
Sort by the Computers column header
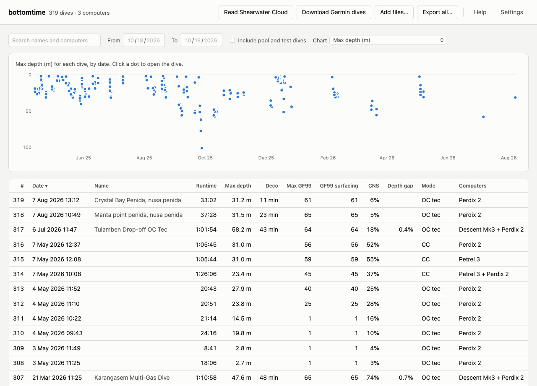pyautogui.click(x=473, y=186)
